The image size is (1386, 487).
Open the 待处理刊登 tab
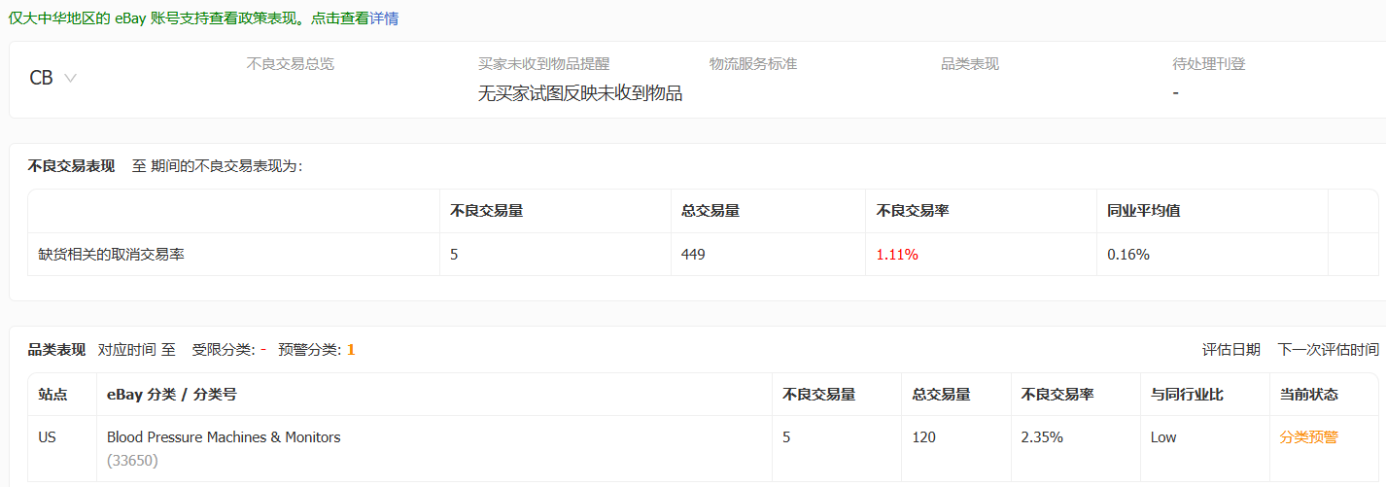tap(1208, 64)
